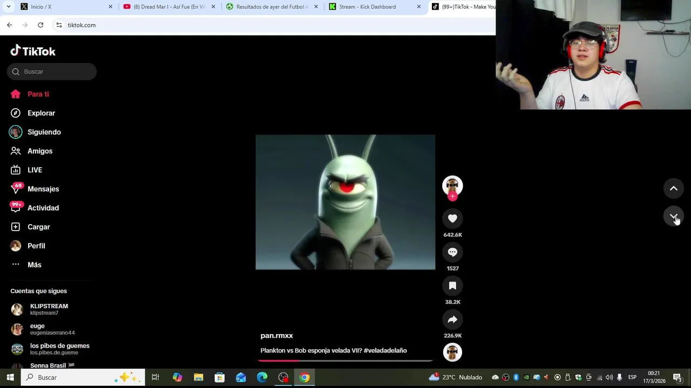
Task: Open Google Chrome taskbar icon
Action: click(x=304, y=377)
